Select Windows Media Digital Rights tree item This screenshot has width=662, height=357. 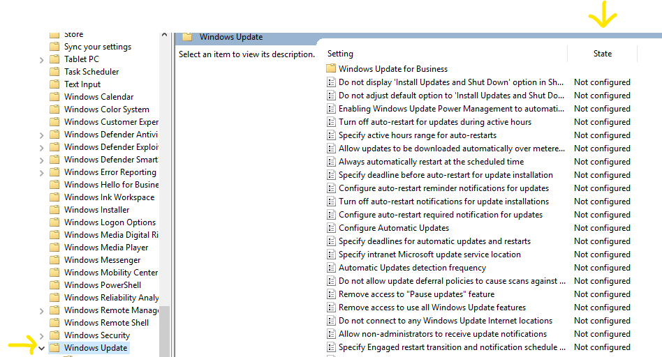tap(111, 235)
